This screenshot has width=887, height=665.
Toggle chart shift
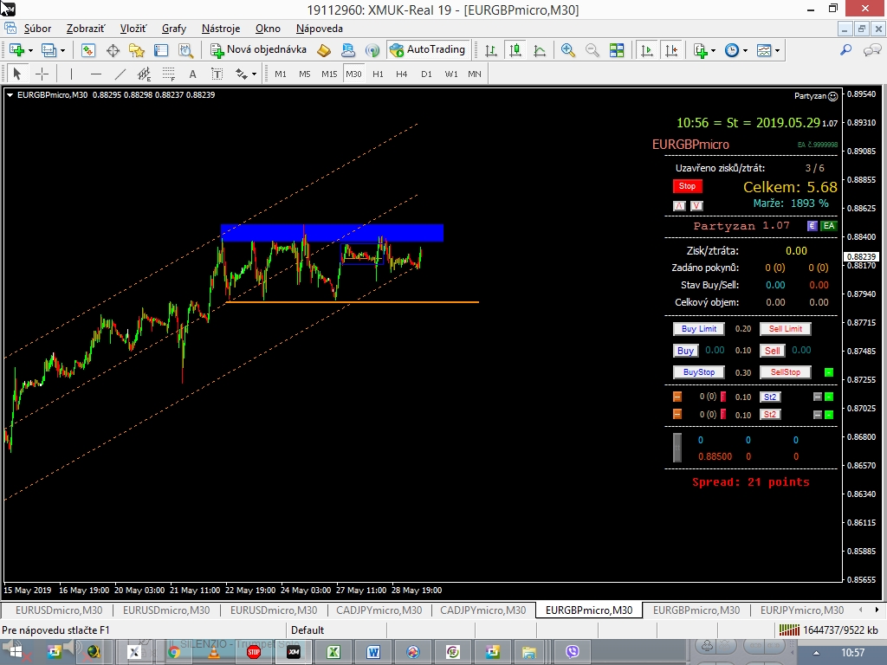[671, 50]
